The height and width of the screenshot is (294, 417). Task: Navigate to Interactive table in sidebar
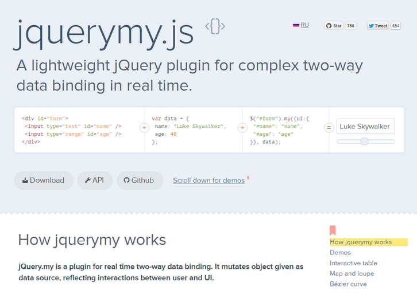353,263
